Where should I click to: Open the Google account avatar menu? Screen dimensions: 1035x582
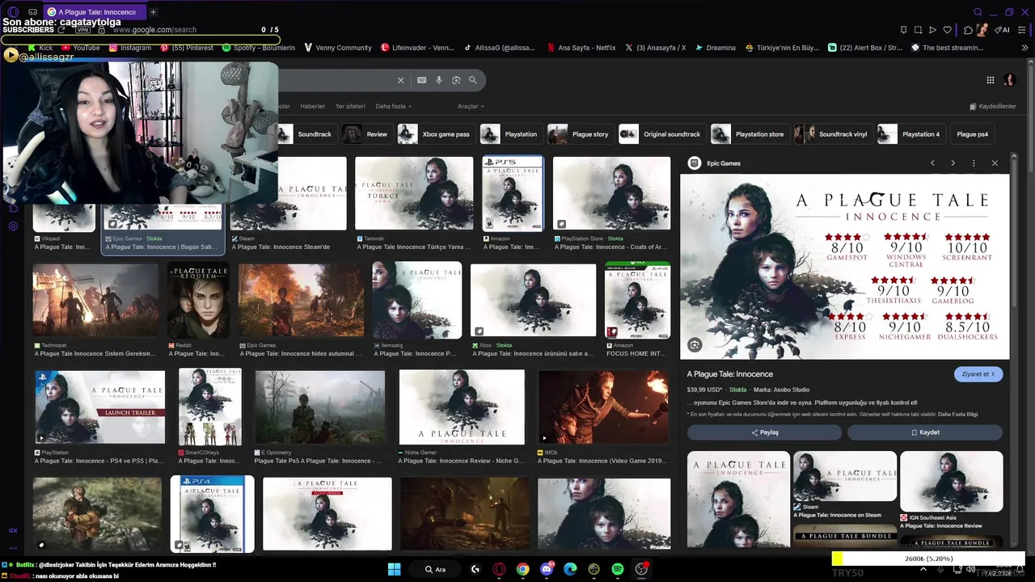1009,80
